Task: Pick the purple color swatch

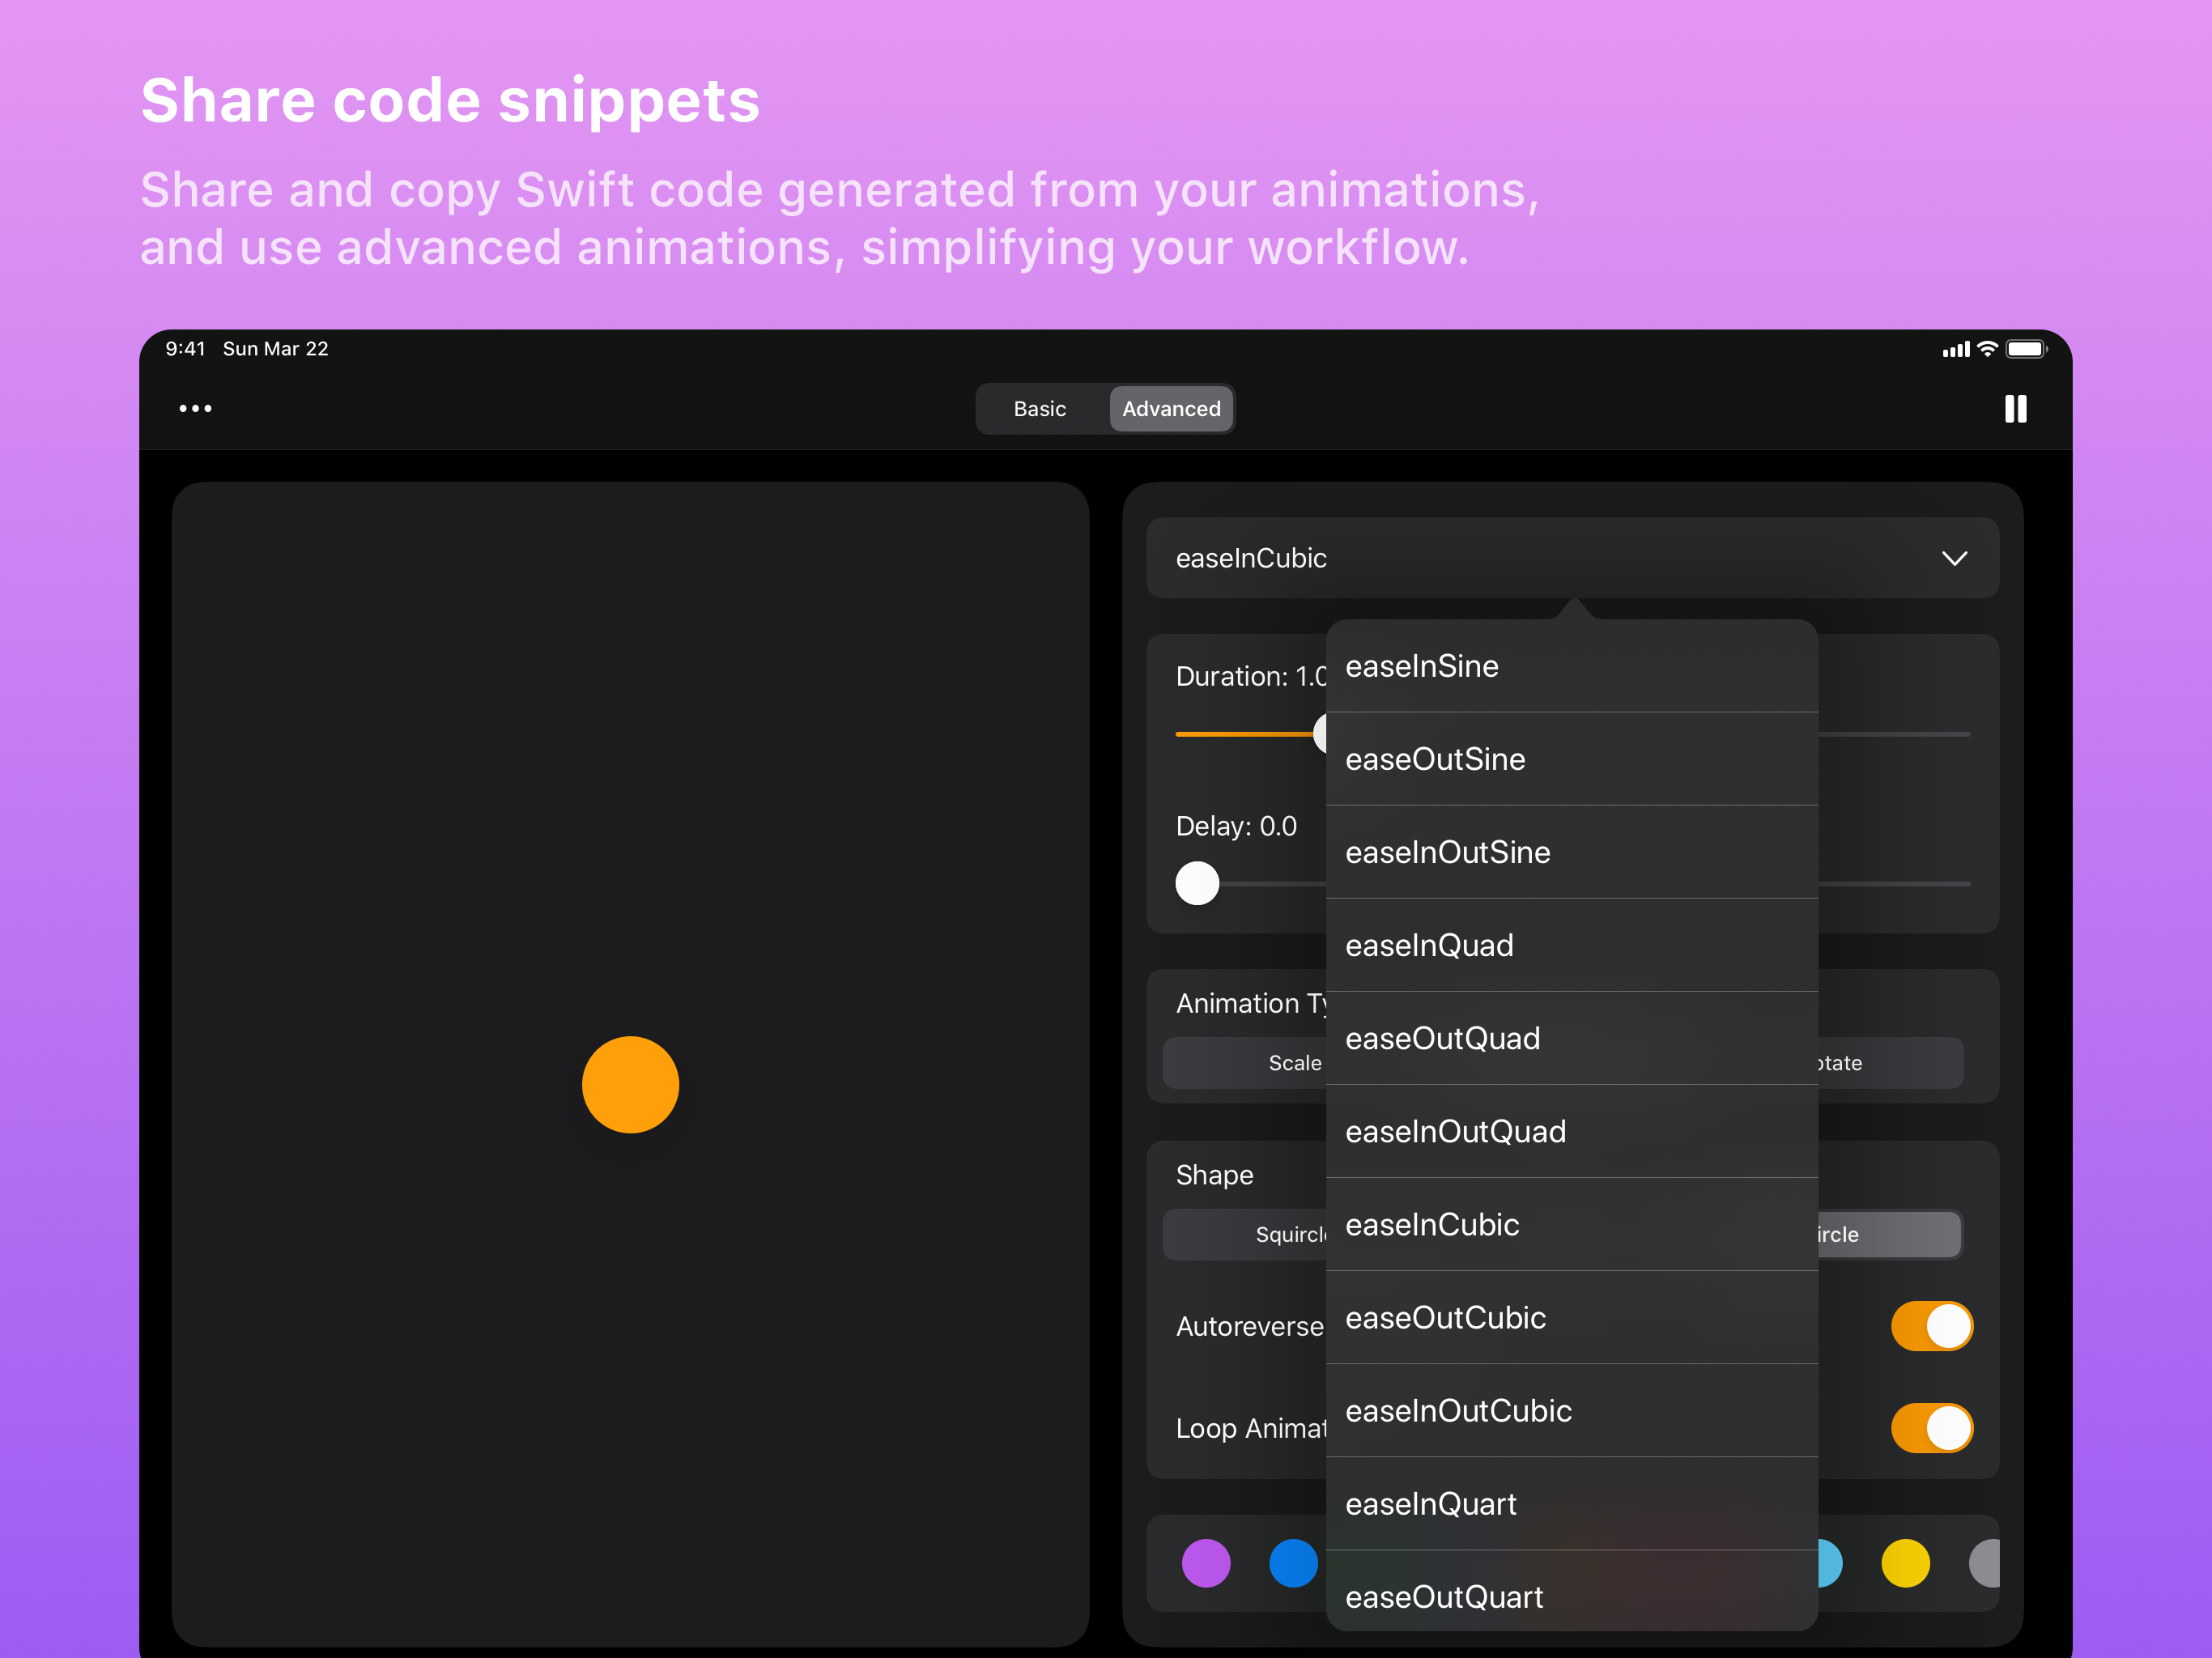Action: coord(1206,1563)
